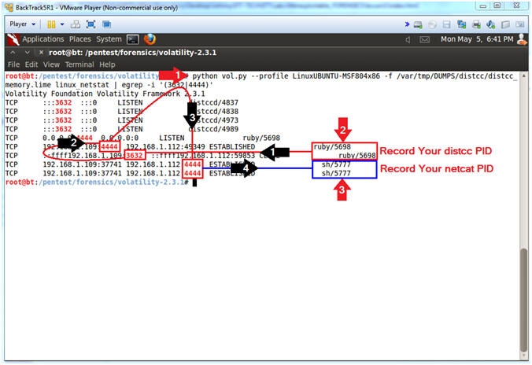Click the terminal scrollbar thumb
Screen dimensions: 532x365
pyautogui.click(x=524, y=300)
